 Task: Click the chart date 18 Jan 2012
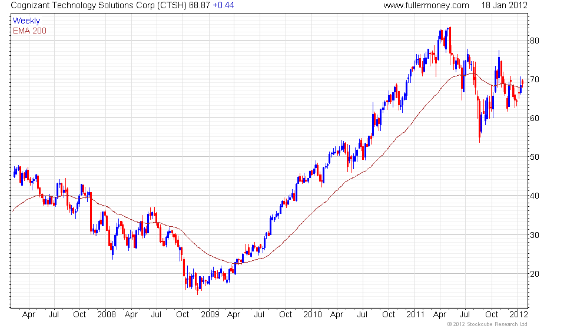[x=504, y=5]
